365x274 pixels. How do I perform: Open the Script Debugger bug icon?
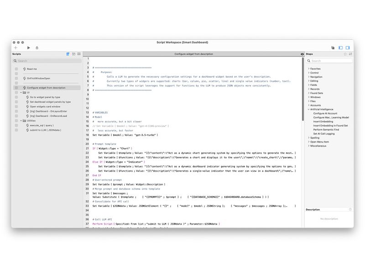pos(38,47)
